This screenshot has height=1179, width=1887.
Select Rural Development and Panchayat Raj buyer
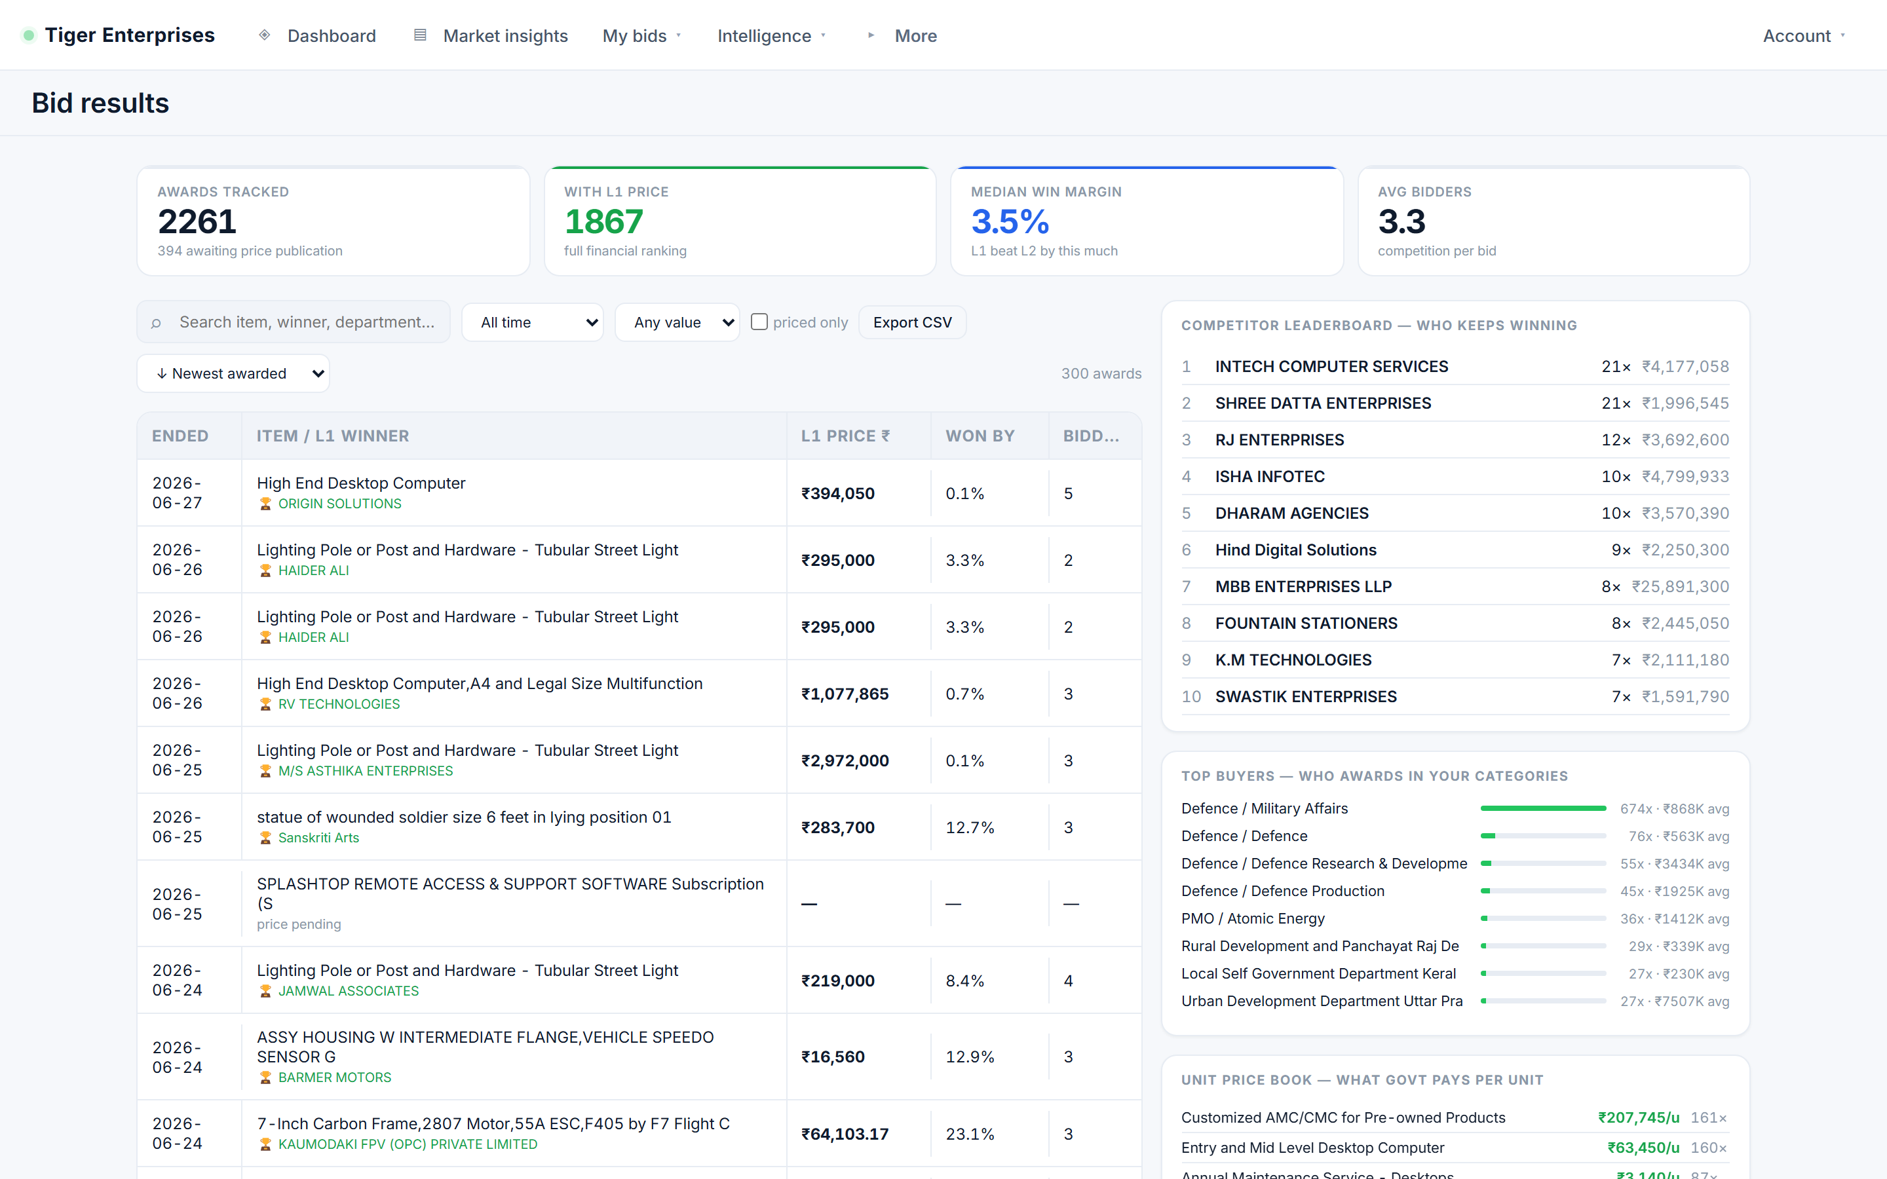click(1455, 946)
